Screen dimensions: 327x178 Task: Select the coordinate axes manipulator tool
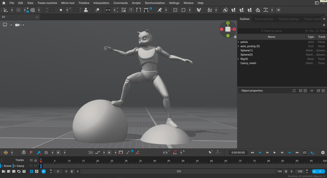6,10
